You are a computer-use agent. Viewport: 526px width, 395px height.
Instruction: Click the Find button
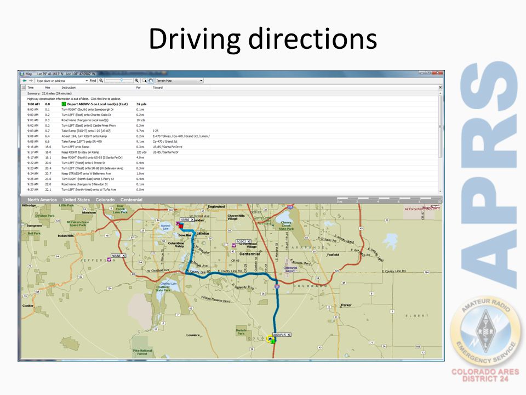pos(93,81)
